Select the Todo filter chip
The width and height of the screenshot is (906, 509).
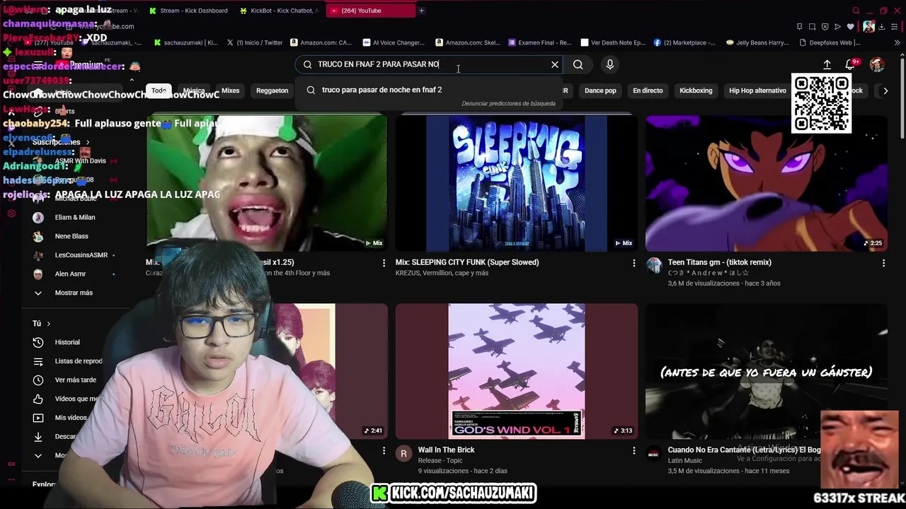click(x=159, y=90)
